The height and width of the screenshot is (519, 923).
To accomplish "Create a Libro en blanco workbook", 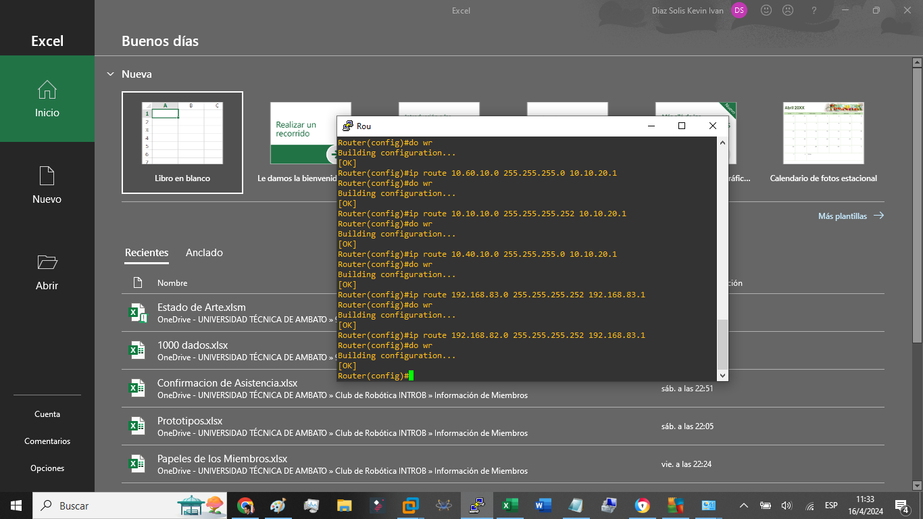I will [x=182, y=143].
